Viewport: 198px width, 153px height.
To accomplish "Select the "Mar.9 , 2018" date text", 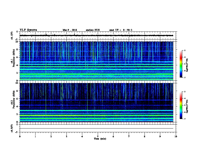I will coord(70,30).
